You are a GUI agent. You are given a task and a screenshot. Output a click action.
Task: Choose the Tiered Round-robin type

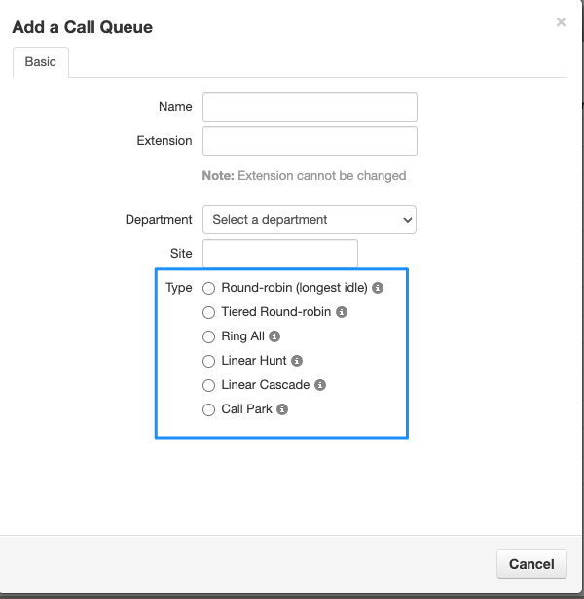point(209,312)
